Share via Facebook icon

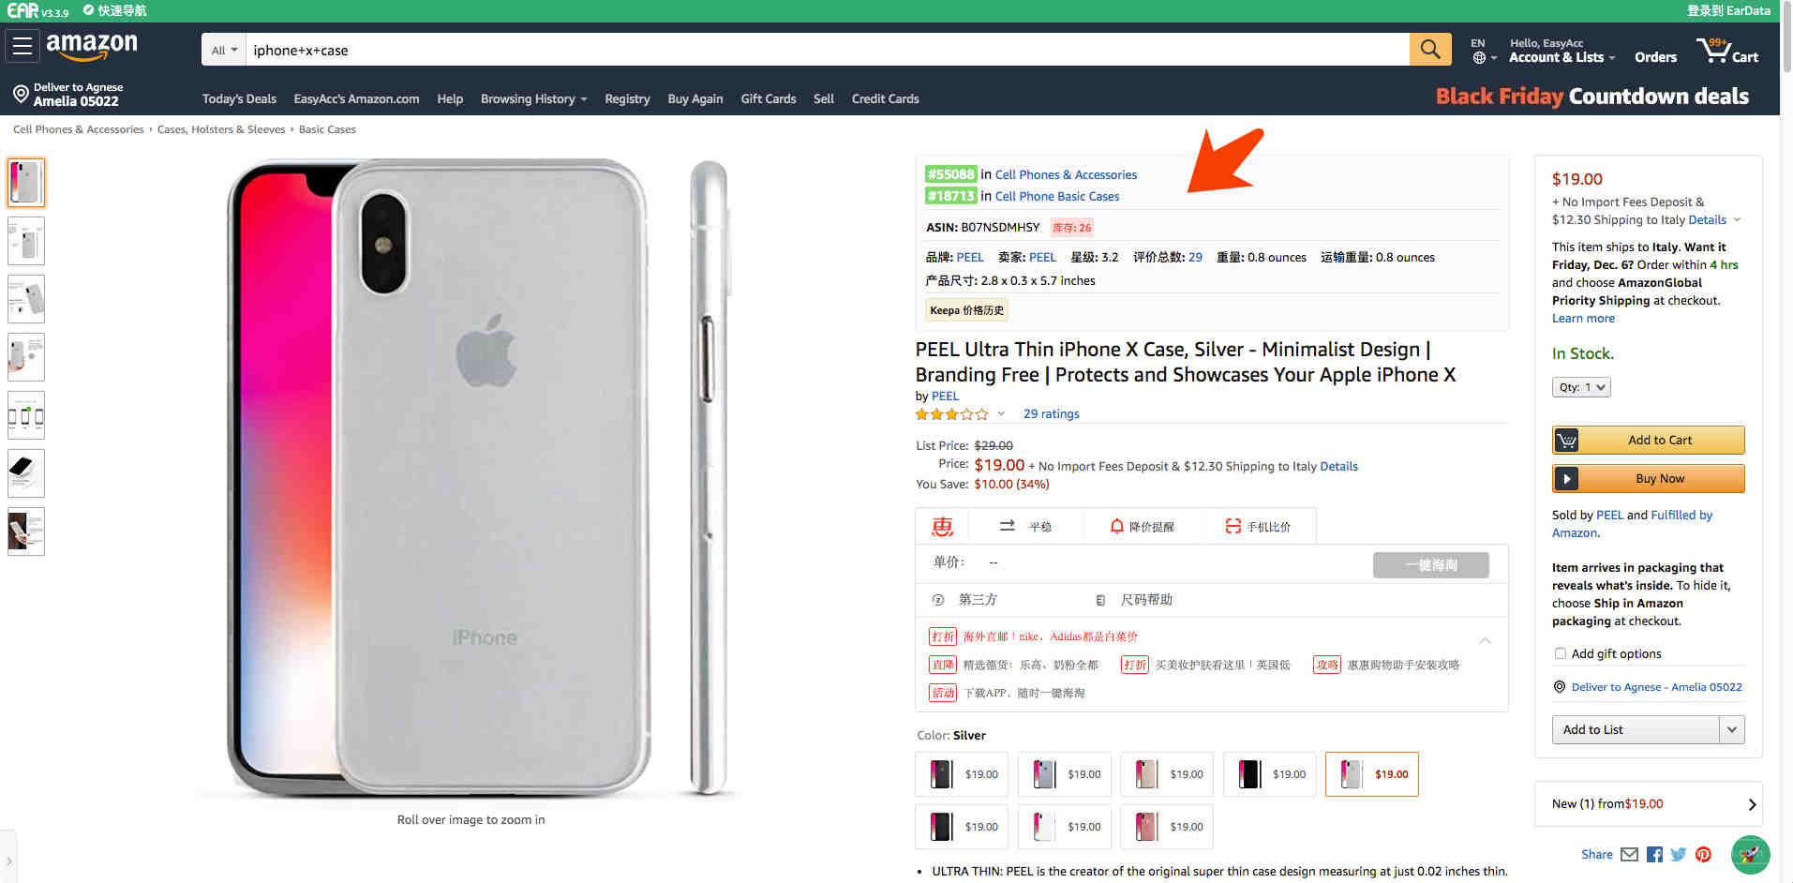pos(1654,854)
